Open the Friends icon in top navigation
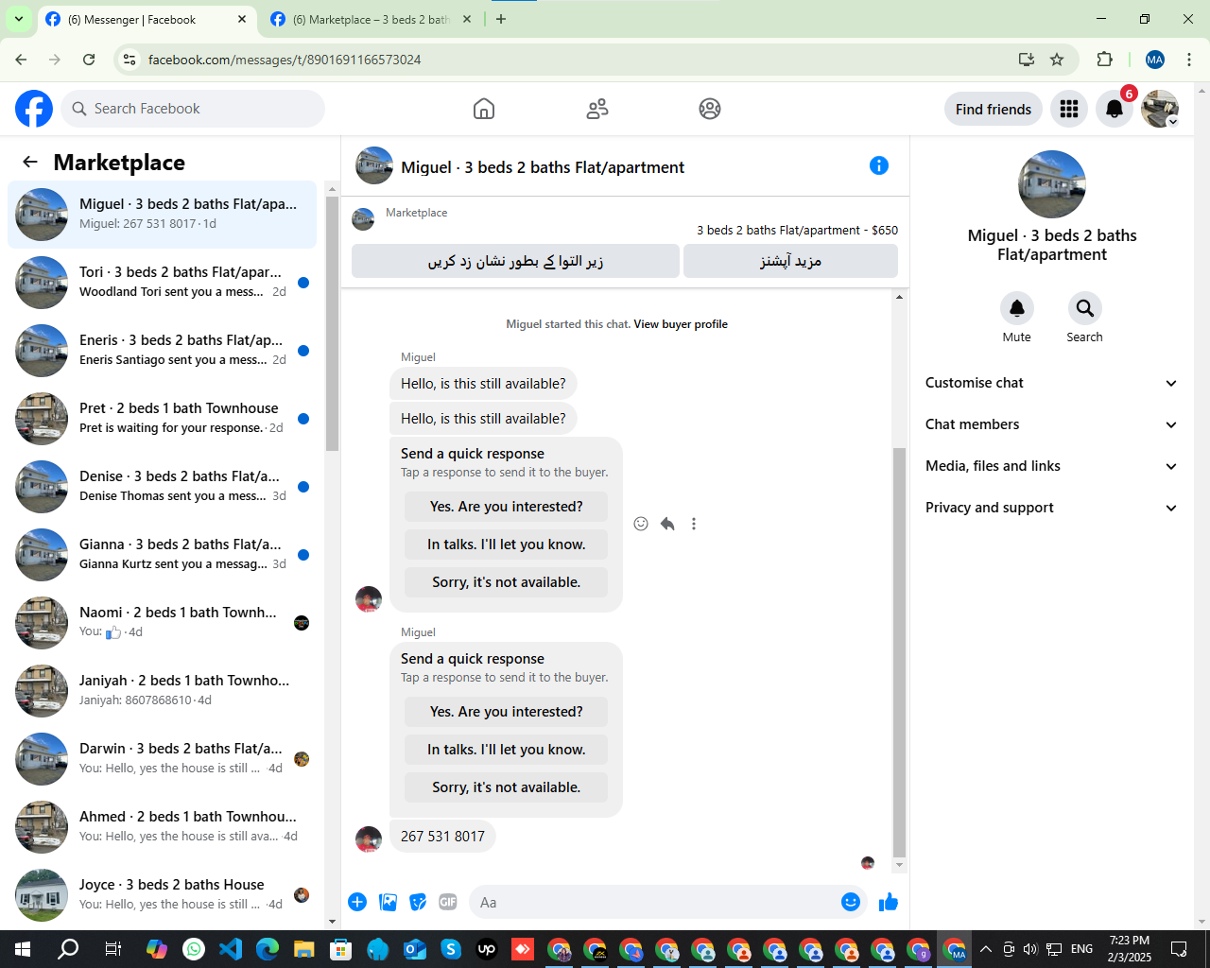Screen dimensions: 1210x968 tap(597, 109)
